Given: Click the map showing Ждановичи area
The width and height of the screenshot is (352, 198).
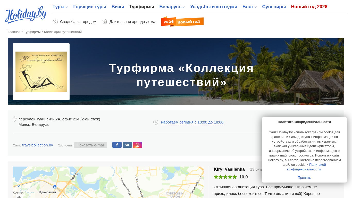Looking at the screenshot, I should pos(108,182).
